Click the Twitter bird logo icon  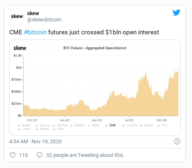point(177,13)
